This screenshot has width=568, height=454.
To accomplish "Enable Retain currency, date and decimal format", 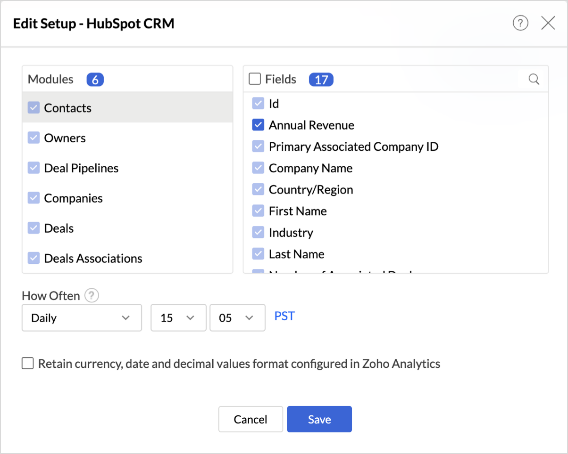I will [x=28, y=364].
